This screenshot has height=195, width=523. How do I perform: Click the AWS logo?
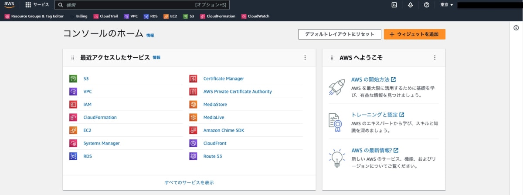[9, 5]
